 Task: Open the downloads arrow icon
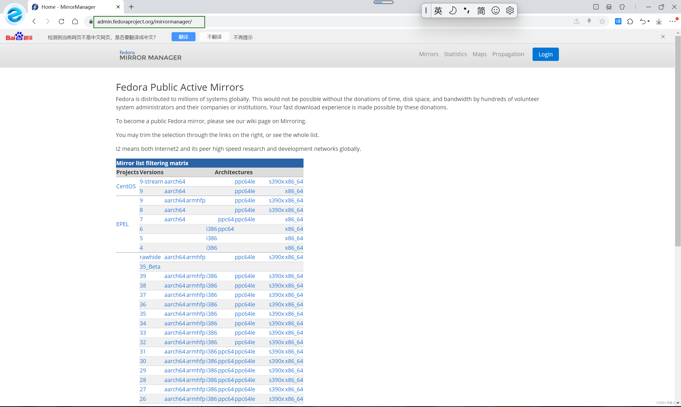(659, 21)
